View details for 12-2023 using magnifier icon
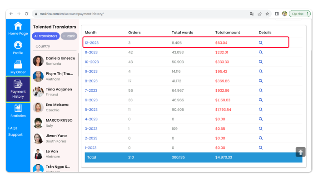The width and height of the screenshot is (318, 181). pyautogui.click(x=261, y=43)
